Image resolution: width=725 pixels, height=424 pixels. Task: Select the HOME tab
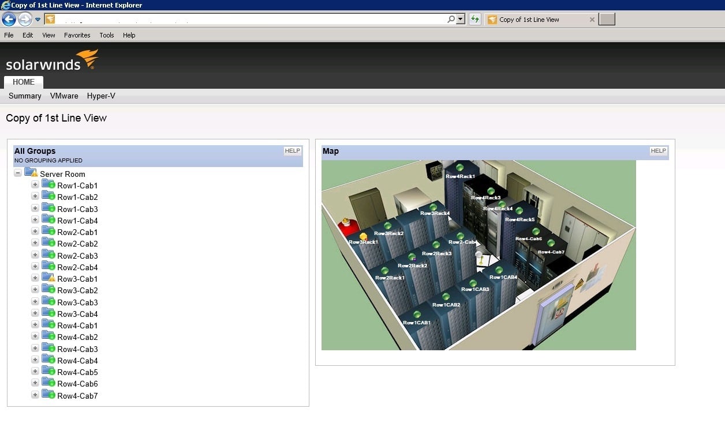coord(24,82)
